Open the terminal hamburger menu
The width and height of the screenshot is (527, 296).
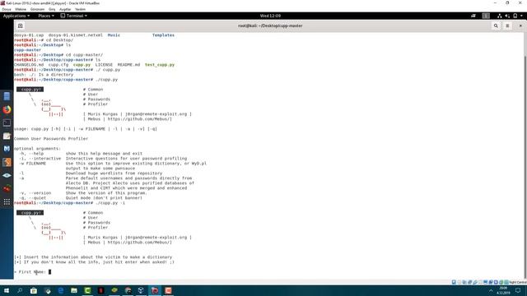click(507, 25)
